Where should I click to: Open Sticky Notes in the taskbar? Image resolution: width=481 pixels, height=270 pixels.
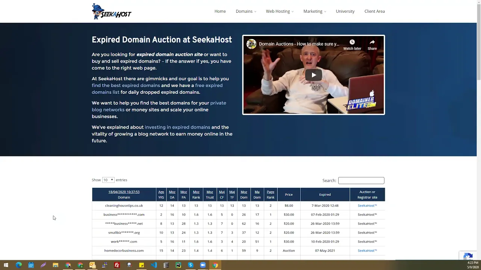point(141,265)
